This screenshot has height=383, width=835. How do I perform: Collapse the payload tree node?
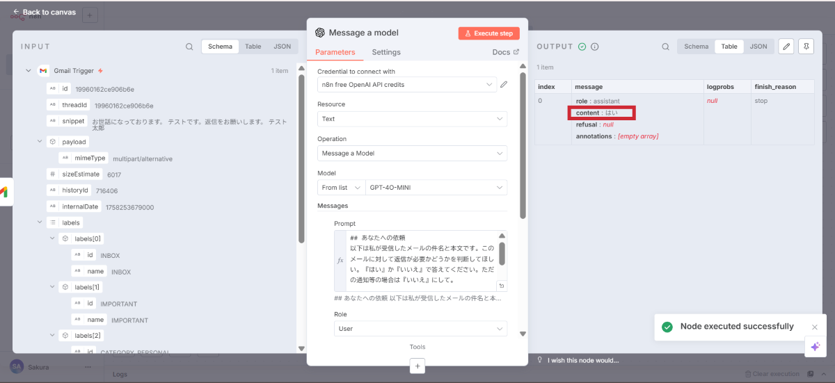[x=40, y=142]
